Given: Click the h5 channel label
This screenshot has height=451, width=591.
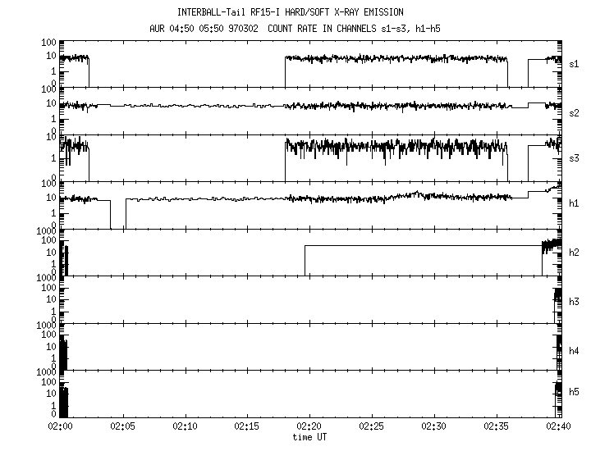Looking at the screenshot, I should [574, 394].
